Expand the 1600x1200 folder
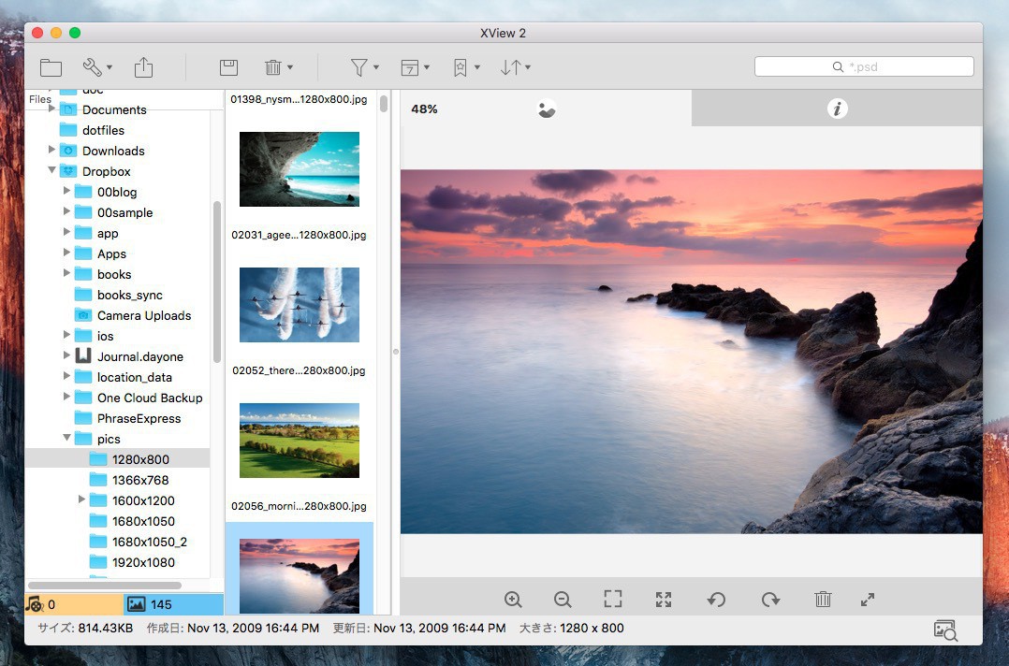 pos(82,500)
